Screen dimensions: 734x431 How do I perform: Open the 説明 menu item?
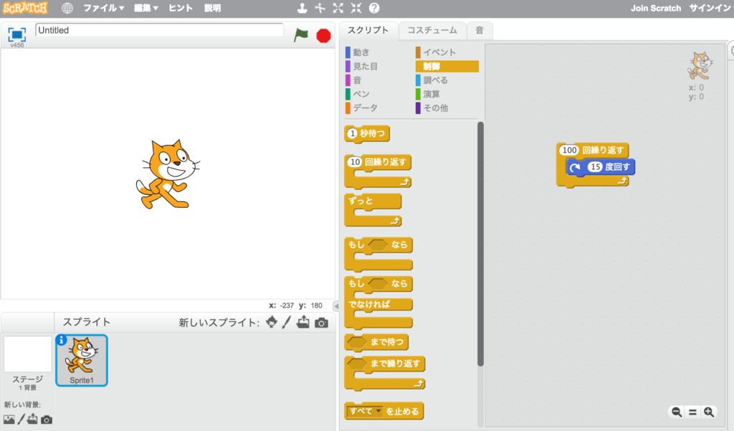coord(212,8)
